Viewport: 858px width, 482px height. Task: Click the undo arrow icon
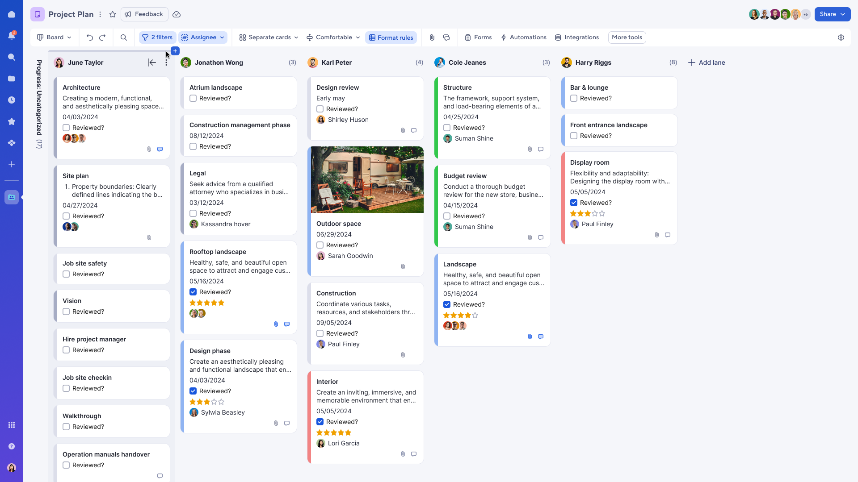[90, 37]
